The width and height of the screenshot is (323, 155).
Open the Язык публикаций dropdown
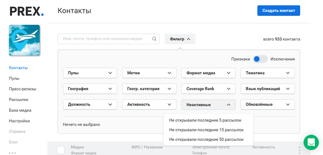(267, 89)
